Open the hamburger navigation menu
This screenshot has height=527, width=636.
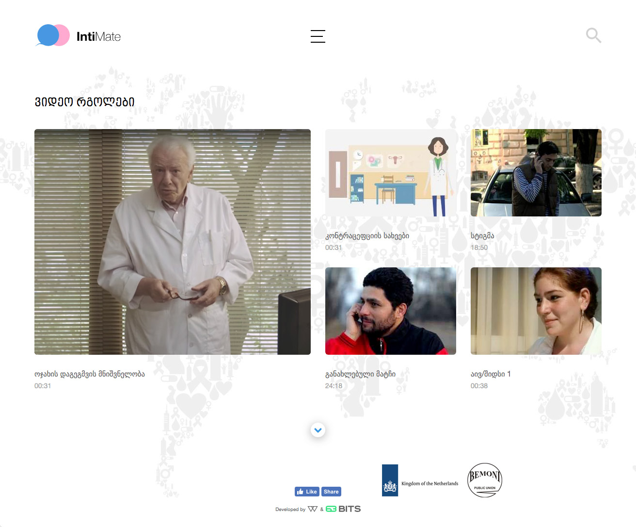[318, 36]
